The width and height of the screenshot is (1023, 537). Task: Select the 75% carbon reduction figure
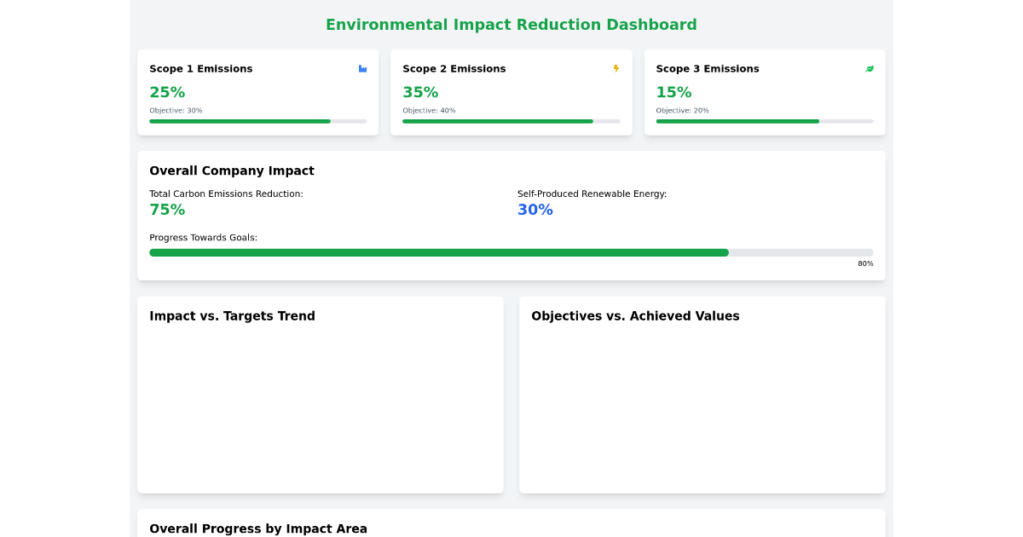(167, 209)
